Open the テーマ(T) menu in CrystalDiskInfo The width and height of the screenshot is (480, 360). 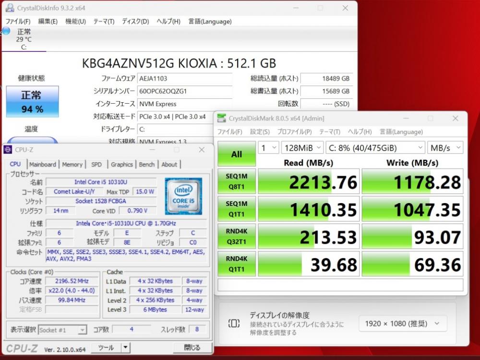104,22
